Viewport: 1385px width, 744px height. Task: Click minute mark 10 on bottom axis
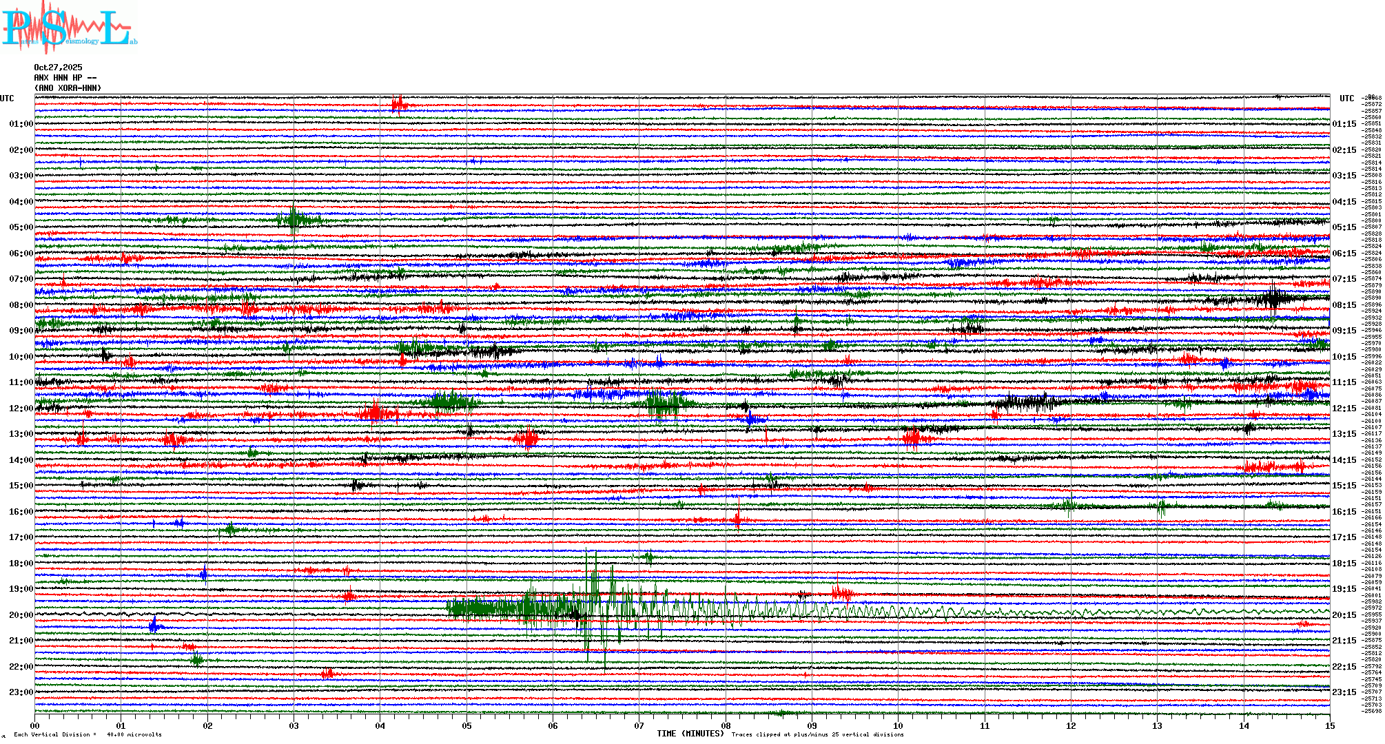[x=898, y=725]
